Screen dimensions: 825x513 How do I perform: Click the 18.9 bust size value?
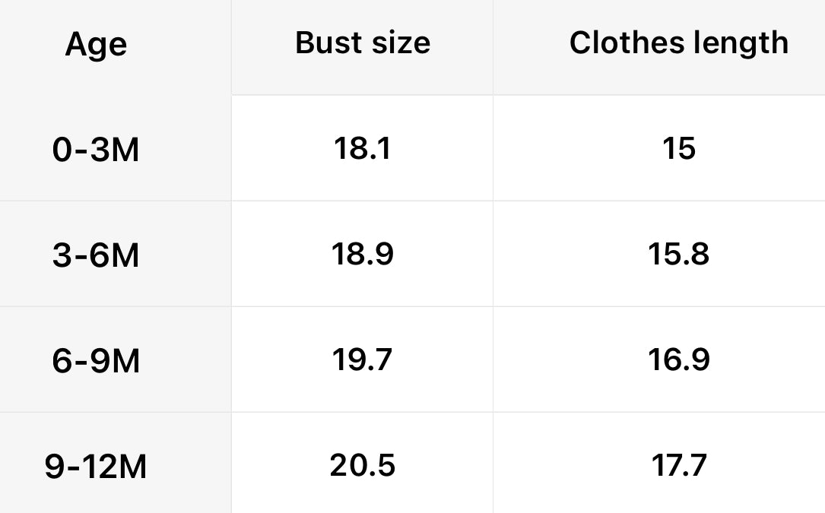(363, 254)
